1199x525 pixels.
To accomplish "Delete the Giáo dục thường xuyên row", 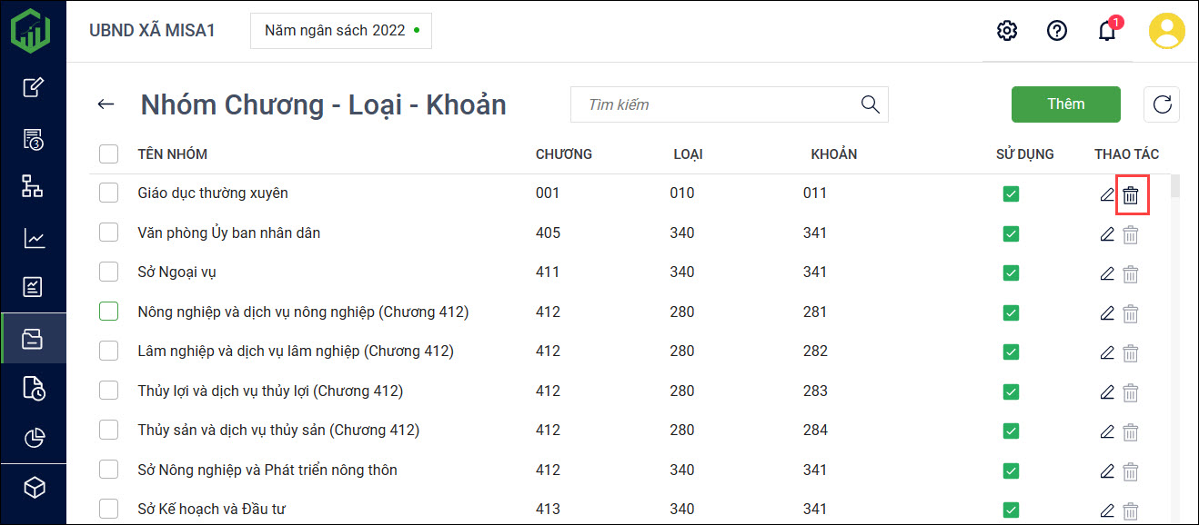I will pyautogui.click(x=1130, y=194).
